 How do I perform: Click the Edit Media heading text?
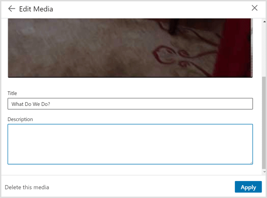36,9
